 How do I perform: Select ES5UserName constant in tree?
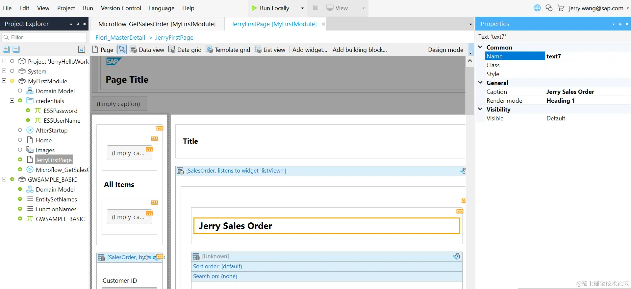[62, 120]
